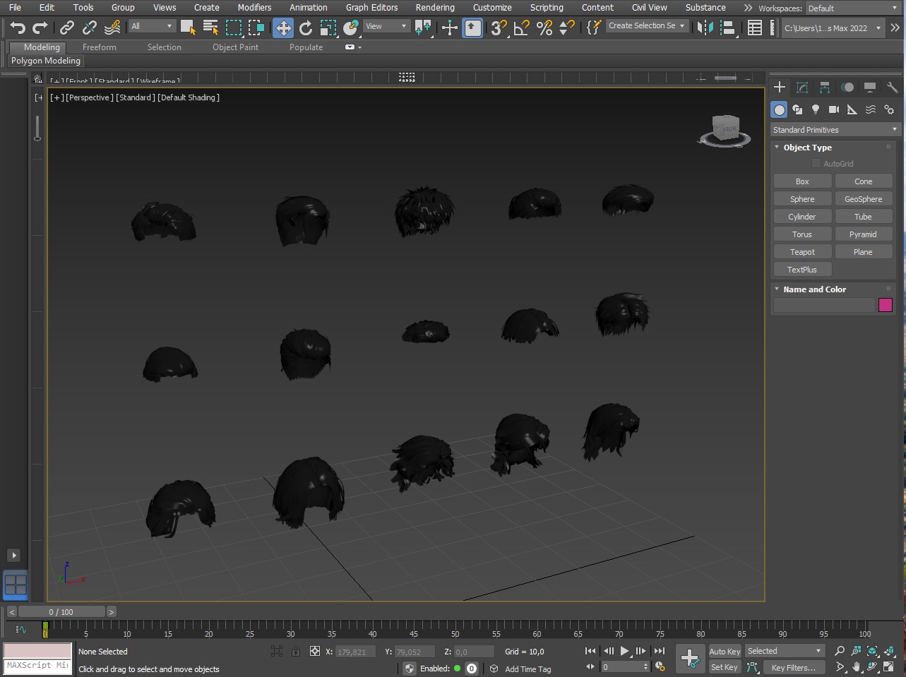This screenshot has height=677, width=906.
Task: Click the GeoSphere primitive button
Action: click(x=863, y=199)
